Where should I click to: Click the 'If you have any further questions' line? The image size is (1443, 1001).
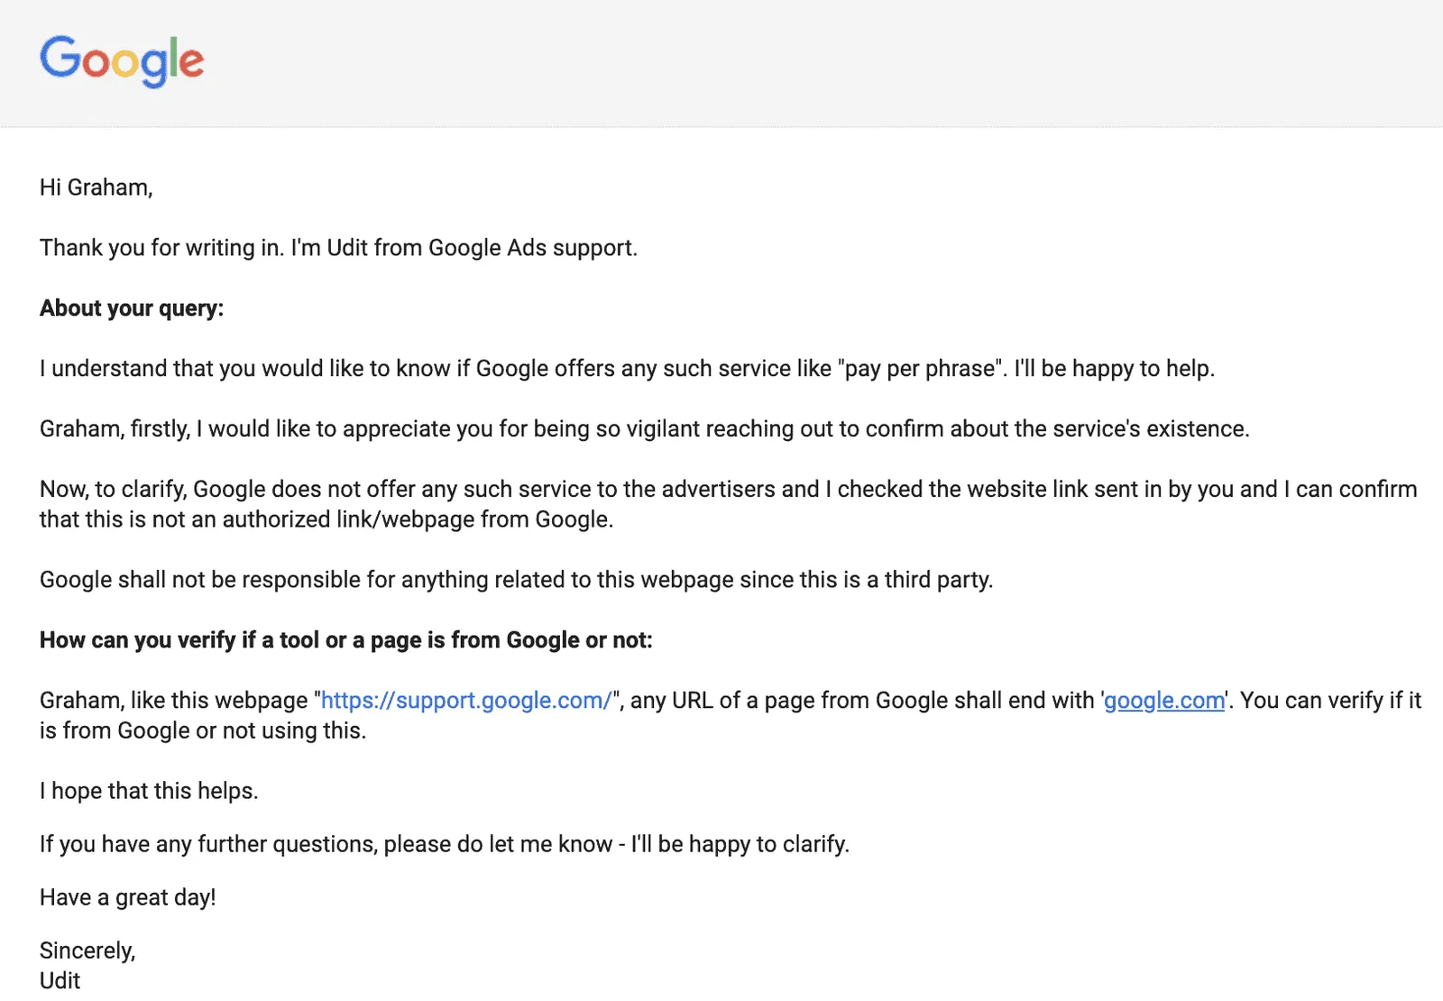click(x=445, y=844)
